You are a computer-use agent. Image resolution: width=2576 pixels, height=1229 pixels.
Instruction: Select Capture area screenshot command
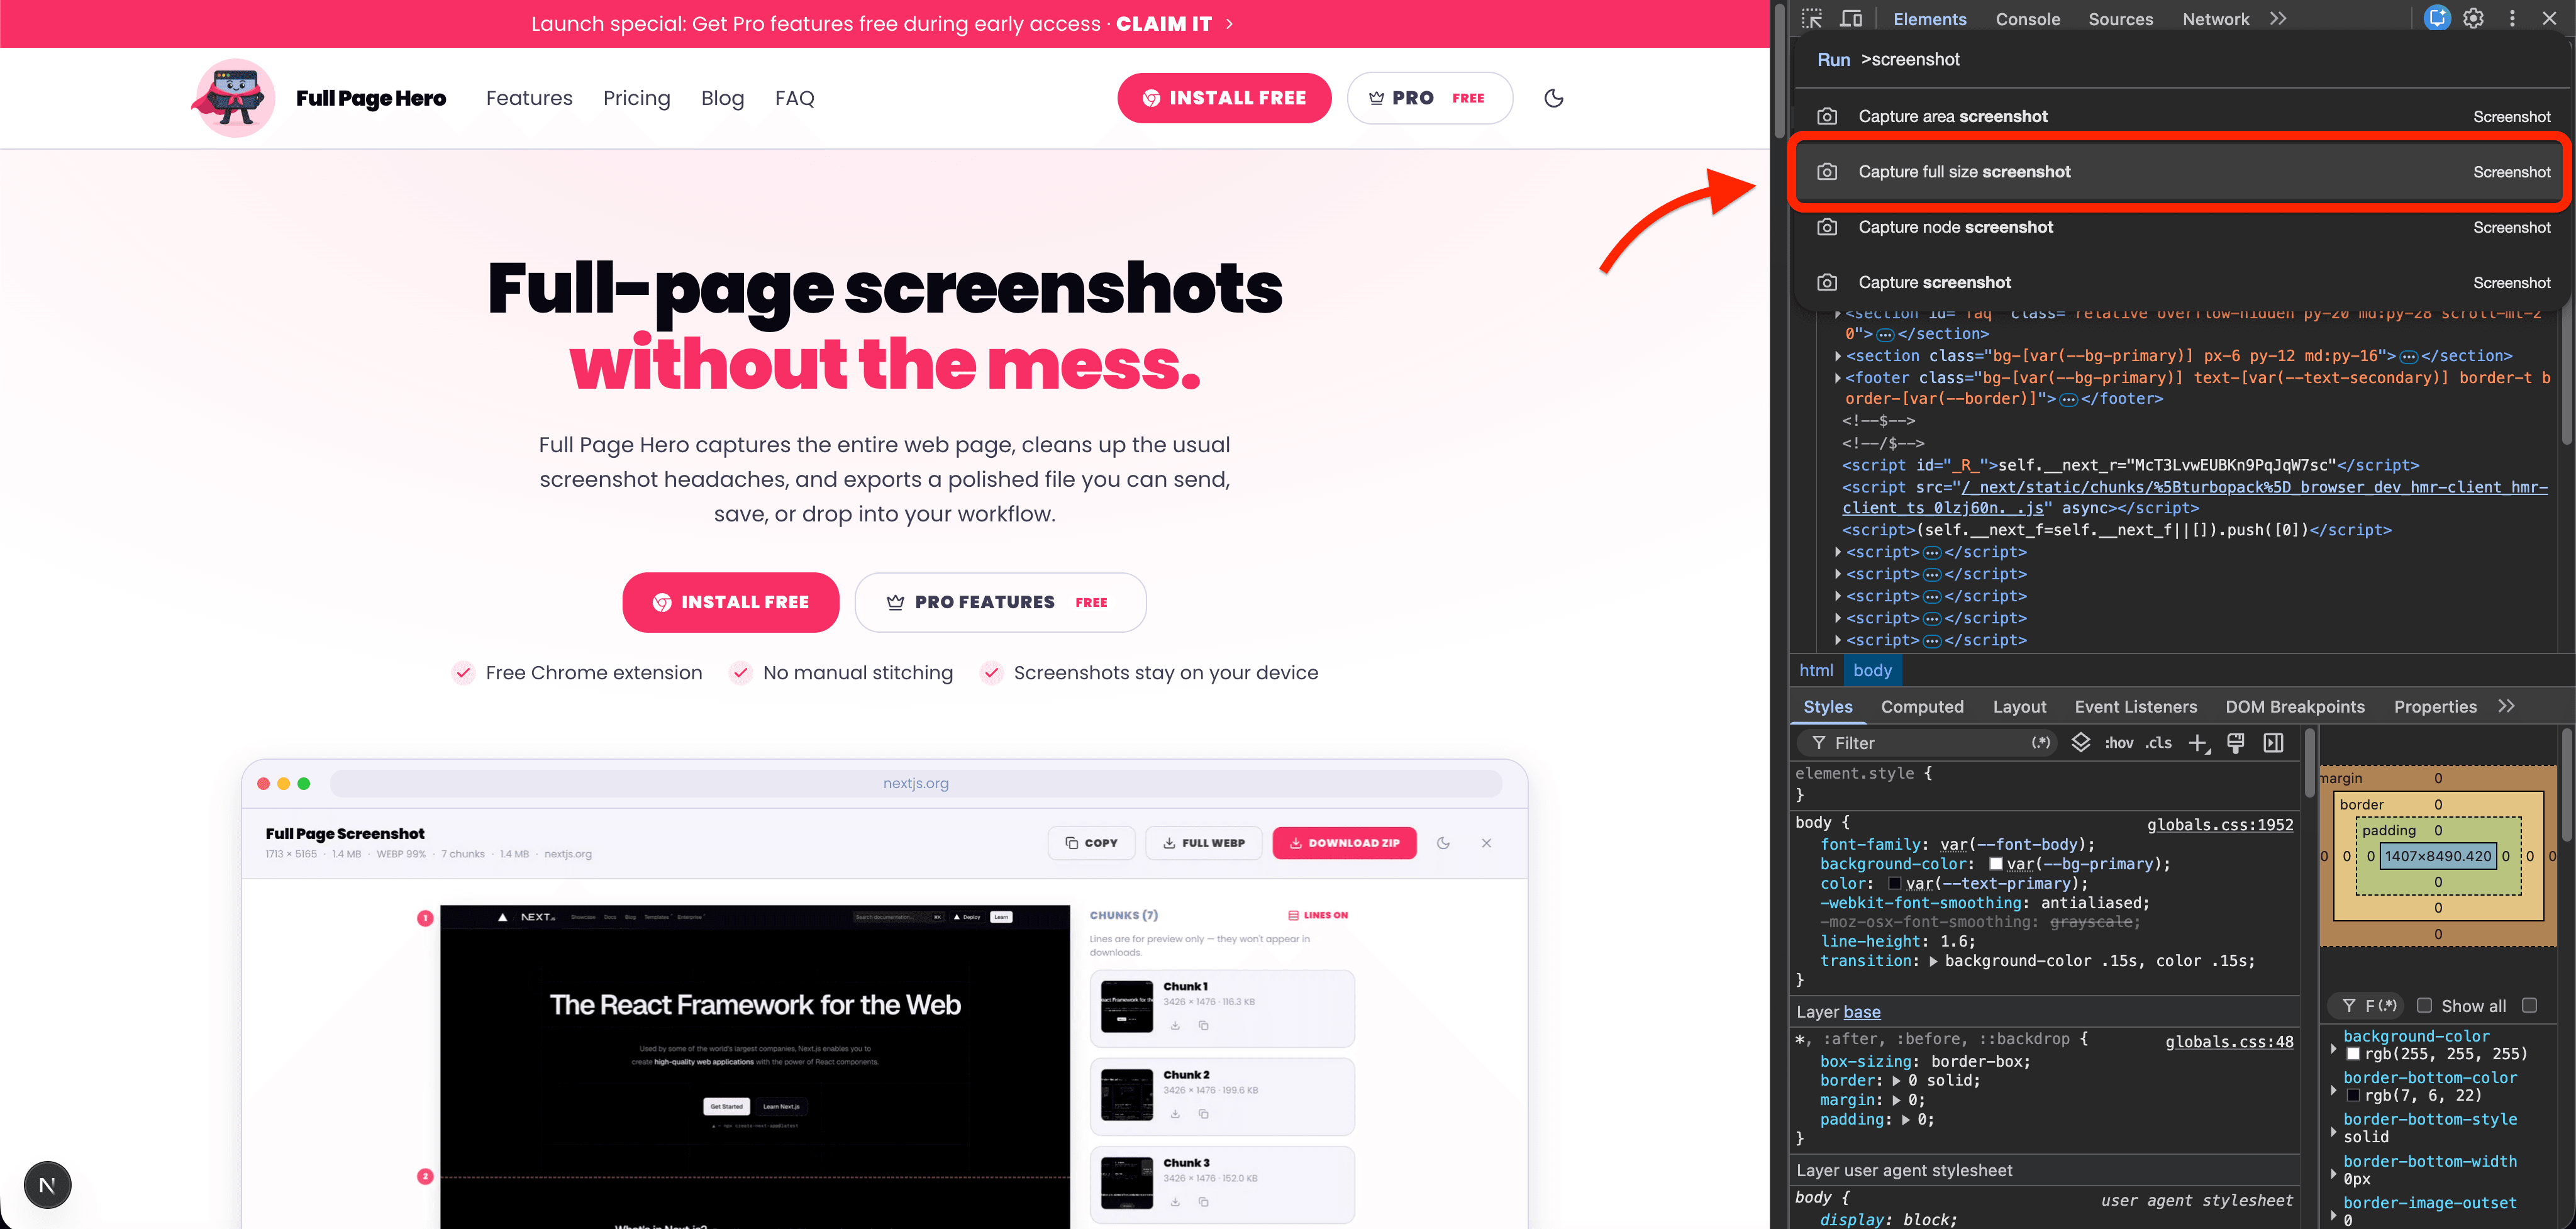(2182, 116)
